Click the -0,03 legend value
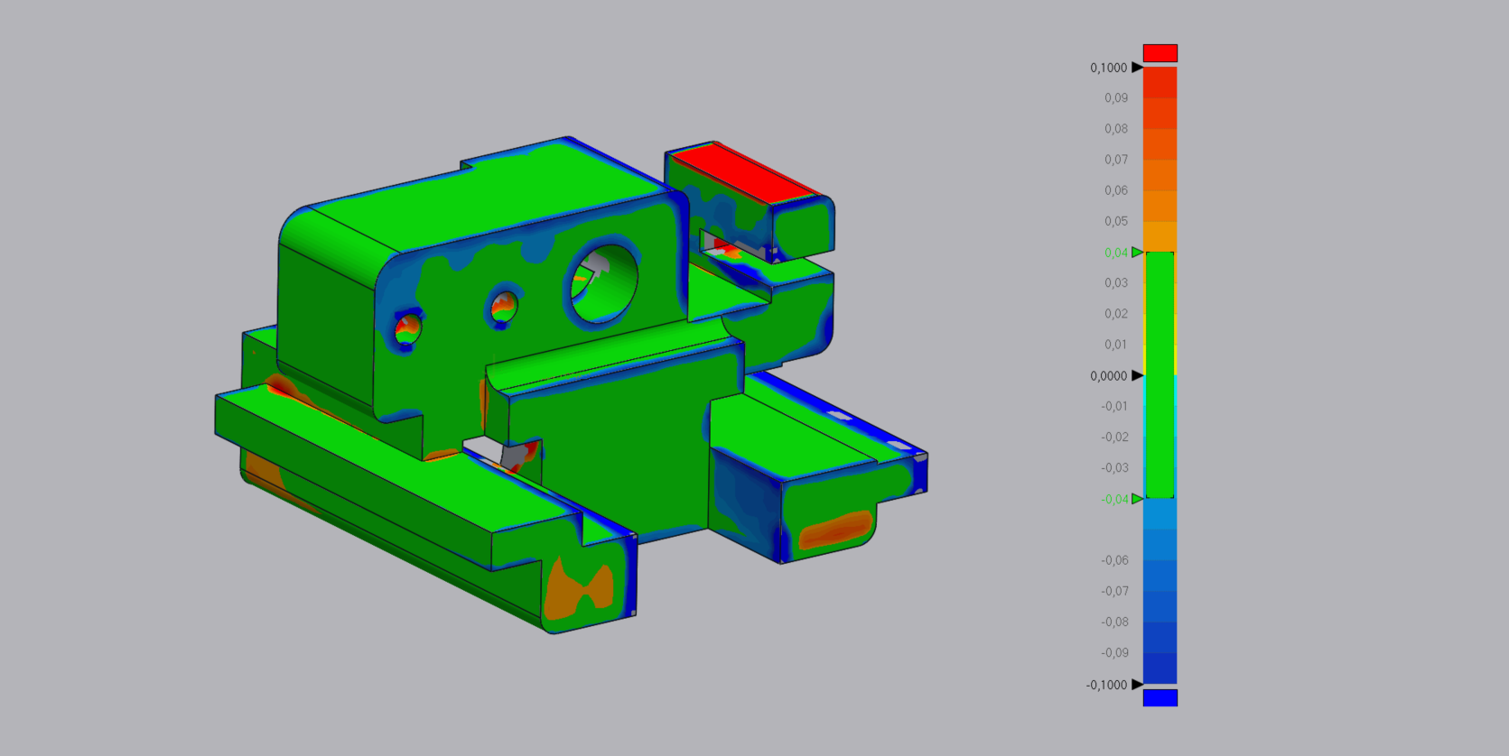1509x756 pixels. coord(1114,468)
